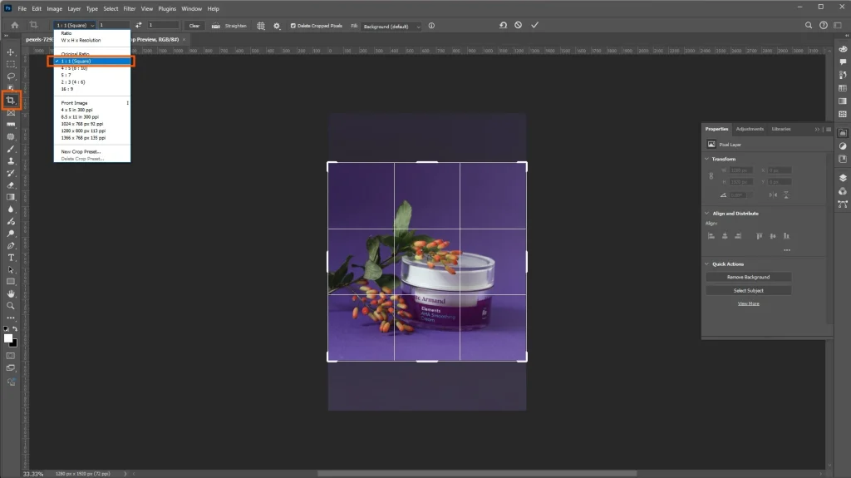Screen dimensions: 851x478
Task: Open the Properties panel menu
Action: point(829,130)
